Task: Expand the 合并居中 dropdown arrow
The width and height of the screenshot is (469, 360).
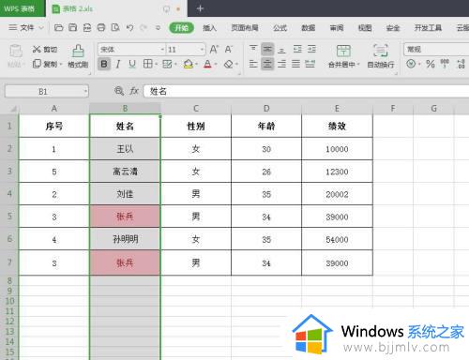Action: (358, 65)
